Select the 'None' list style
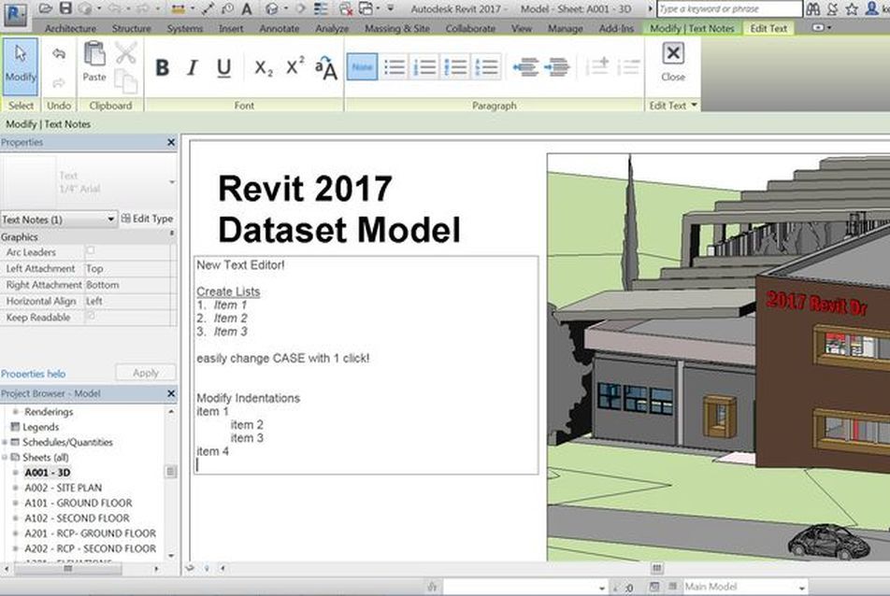Image resolution: width=890 pixels, height=596 pixels. coord(362,67)
